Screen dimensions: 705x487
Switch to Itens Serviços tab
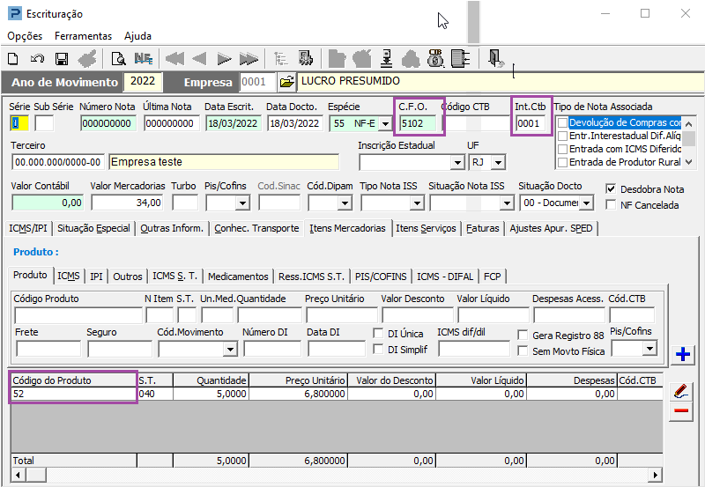[x=426, y=228]
